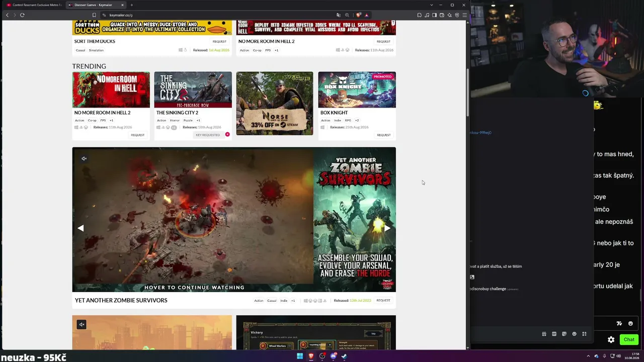The width and height of the screenshot is (644, 362).
Task: Expand +1 tags on No More Room in Hell 2 trending card
Action: [111, 120]
